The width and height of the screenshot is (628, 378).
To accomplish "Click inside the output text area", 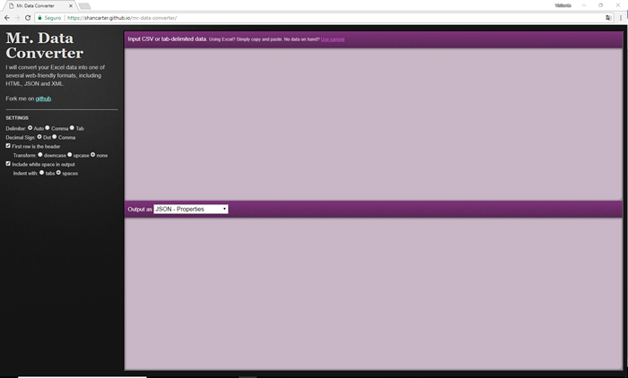I will coord(373,294).
